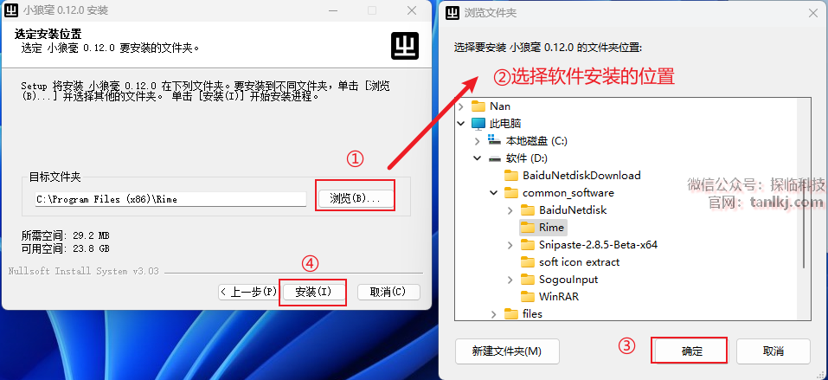Select the 本地磁盘 (C:) drive icon

(494, 140)
